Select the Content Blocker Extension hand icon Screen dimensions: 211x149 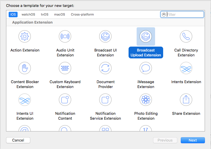(25, 68)
